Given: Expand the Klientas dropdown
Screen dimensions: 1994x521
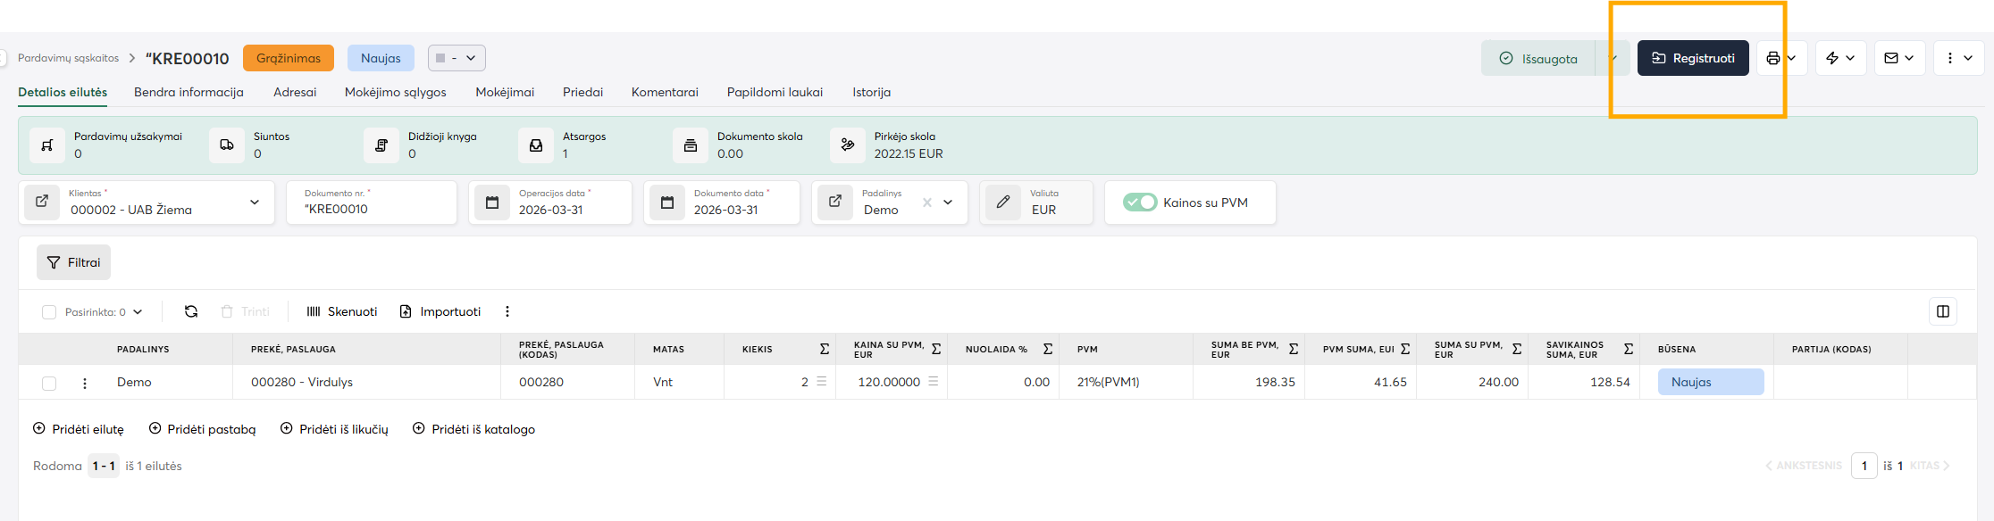Looking at the screenshot, I should point(255,203).
